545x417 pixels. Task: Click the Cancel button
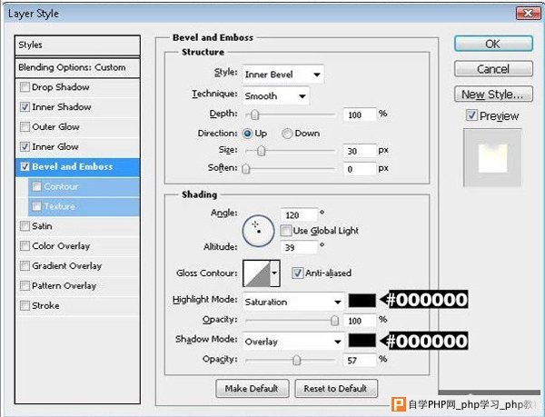pyautogui.click(x=493, y=69)
